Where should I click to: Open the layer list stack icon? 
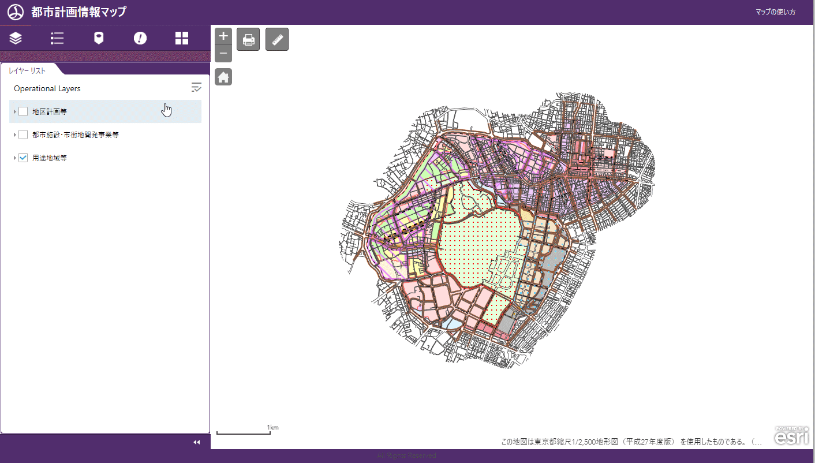tap(16, 38)
